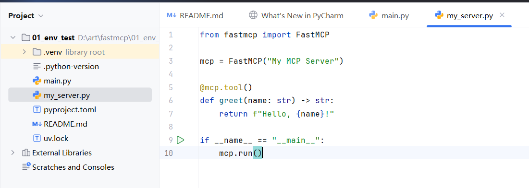
Task: Open README.md in the project tree
Action: coord(65,124)
